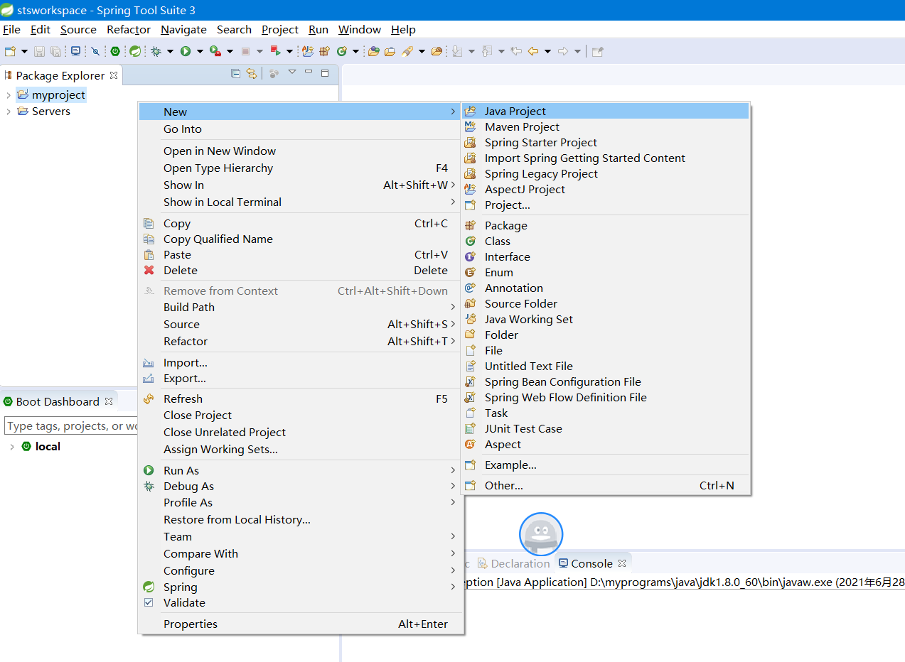Click the Boot Dashboard green power toolbar icon

pyautogui.click(x=114, y=51)
